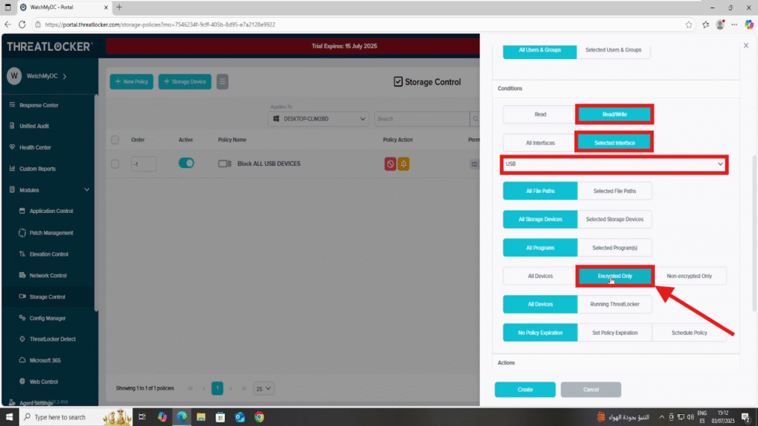
Task: Choose Set Policy Expiration
Action: [x=614, y=333]
